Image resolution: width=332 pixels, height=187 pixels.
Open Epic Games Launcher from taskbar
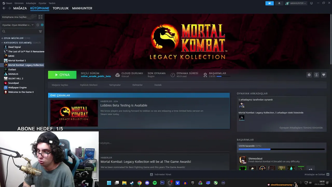point(193,183)
